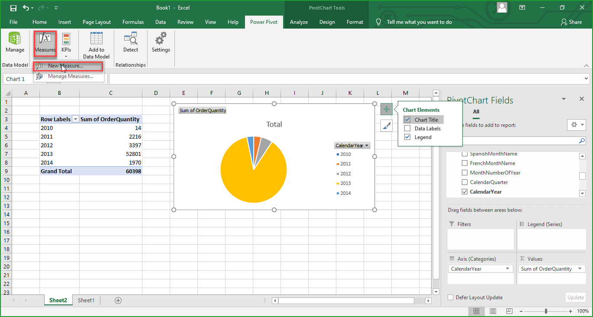The image size is (593, 317).
Task: Click Sum of OrderQuantity chart field button
Action: click(x=203, y=110)
